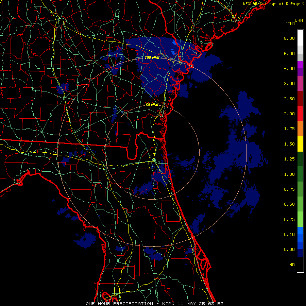Click the 2.50 legend value

[x=289, y=99]
